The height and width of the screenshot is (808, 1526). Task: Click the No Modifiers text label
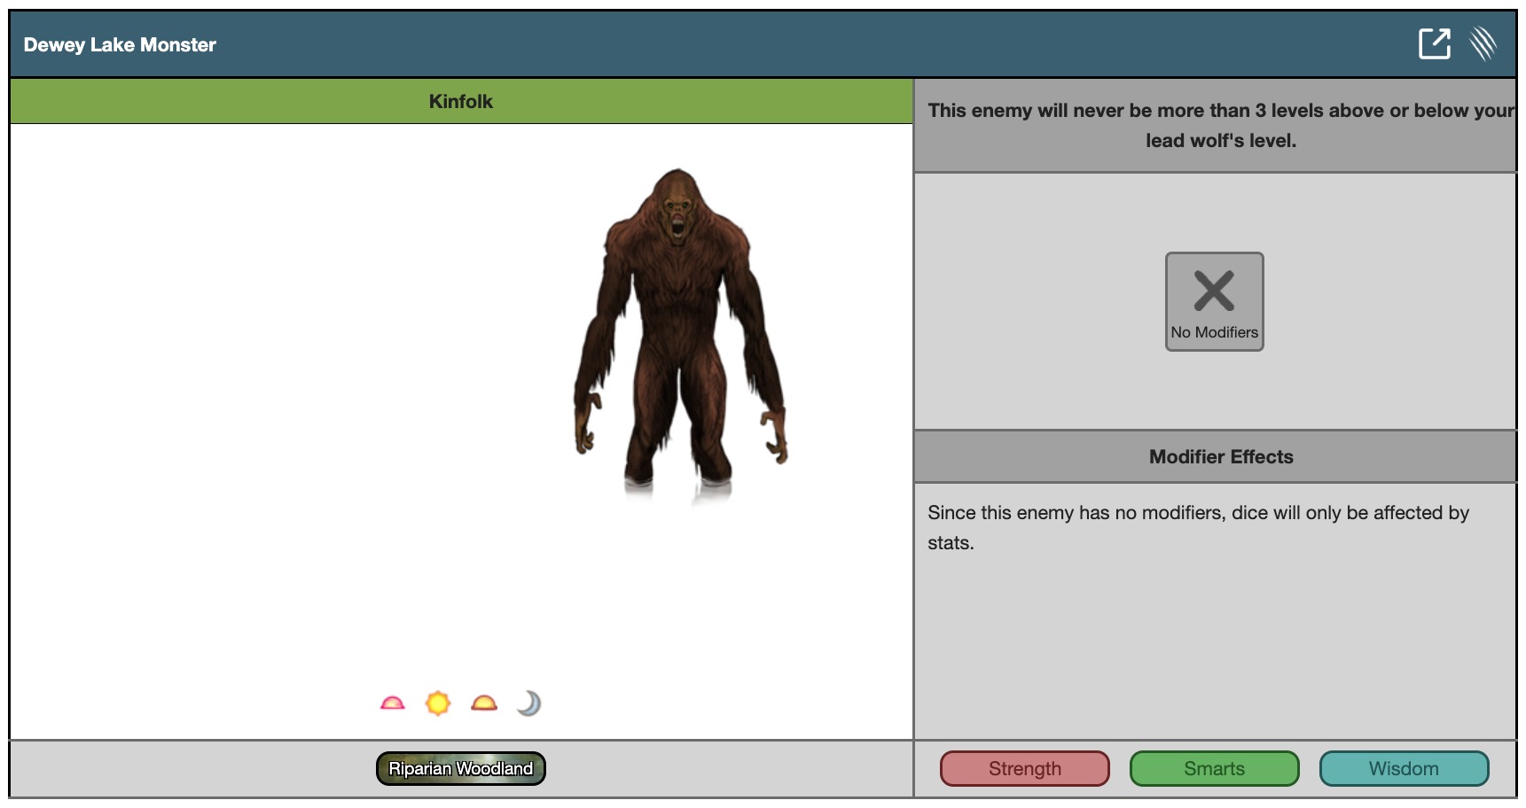click(1214, 332)
